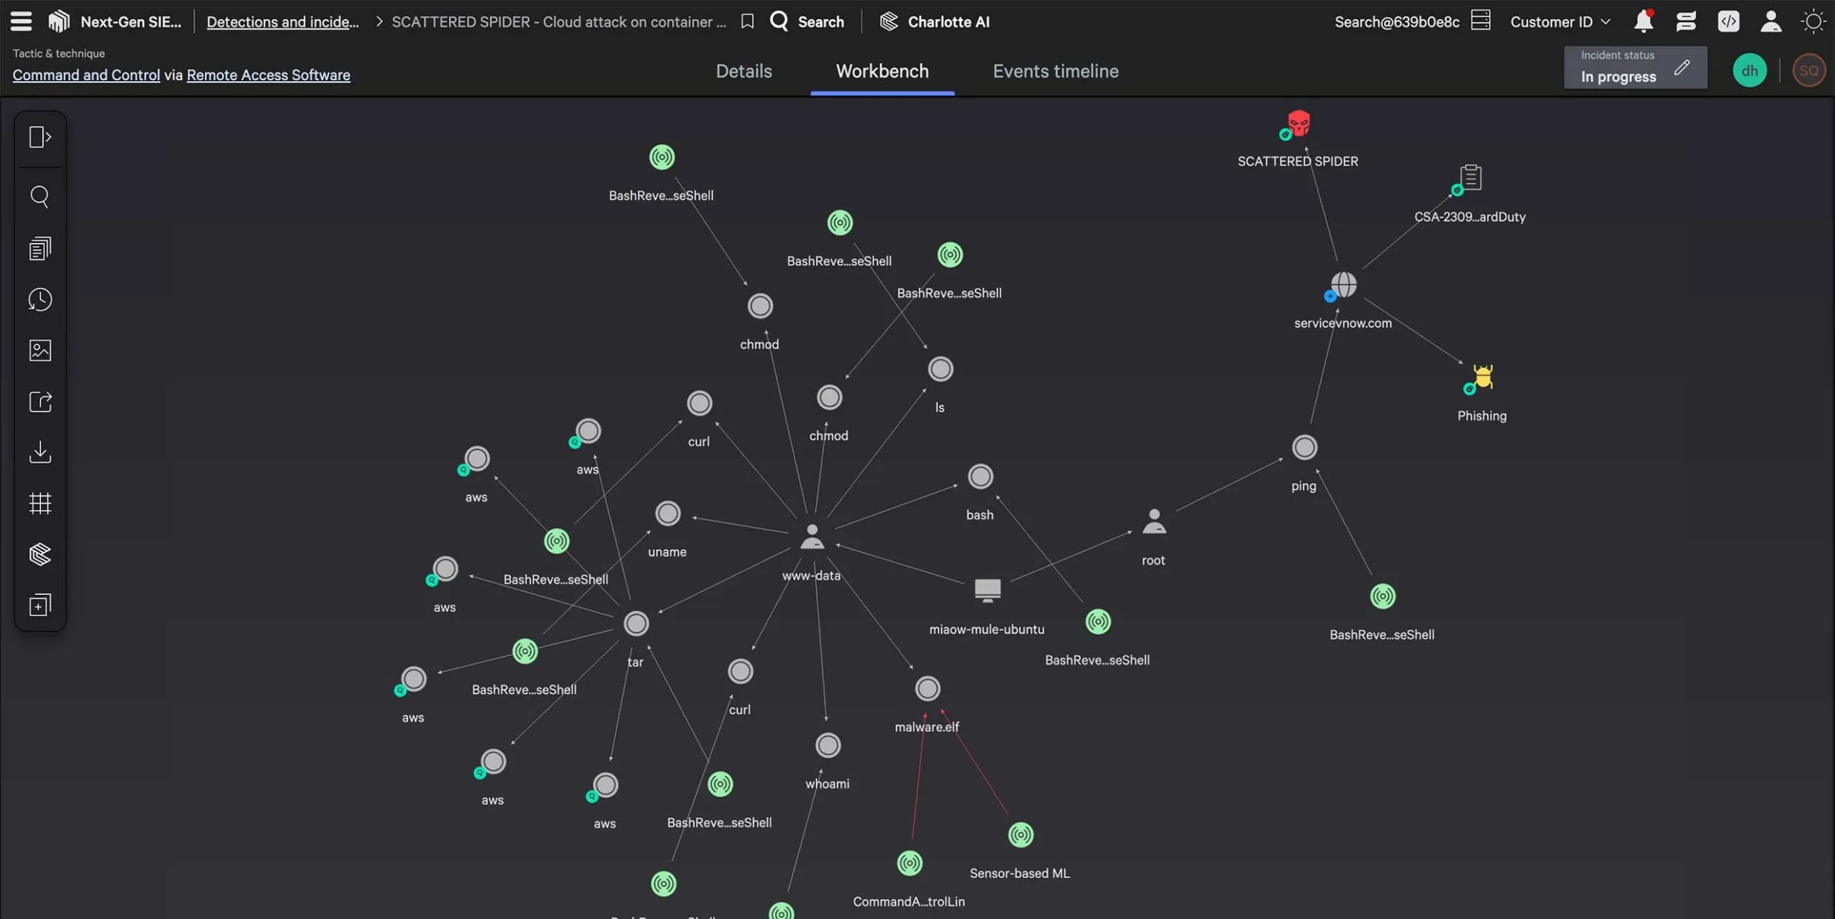Select the Sensor-based ML detection node
The height and width of the screenshot is (919, 1835).
pyautogui.click(x=1020, y=835)
